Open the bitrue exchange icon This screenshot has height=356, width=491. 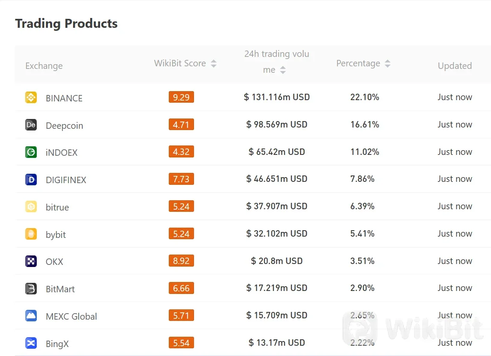coord(31,207)
